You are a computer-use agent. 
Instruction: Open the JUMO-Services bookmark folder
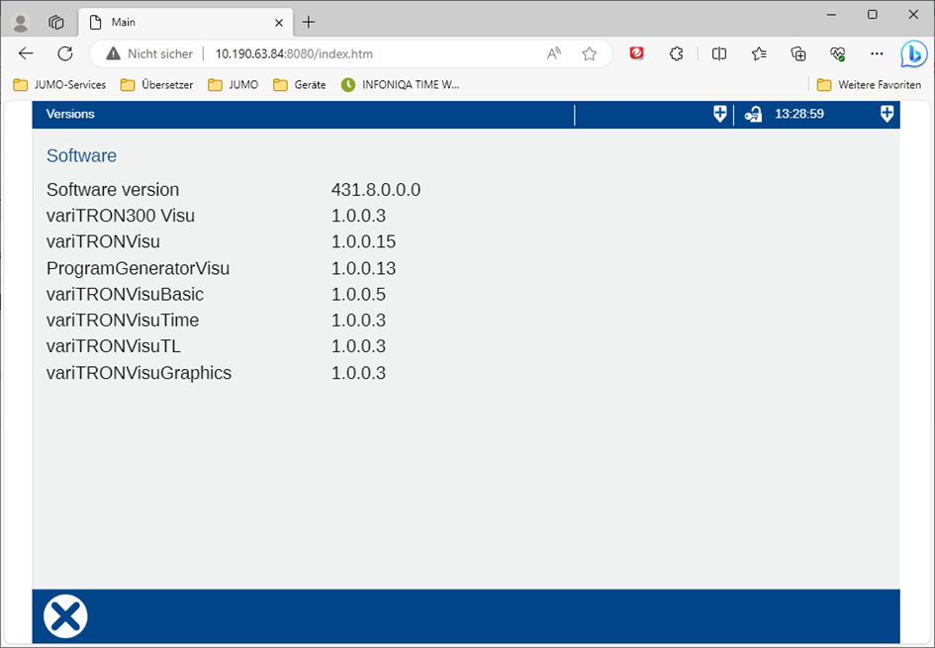pyautogui.click(x=59, y=85)
